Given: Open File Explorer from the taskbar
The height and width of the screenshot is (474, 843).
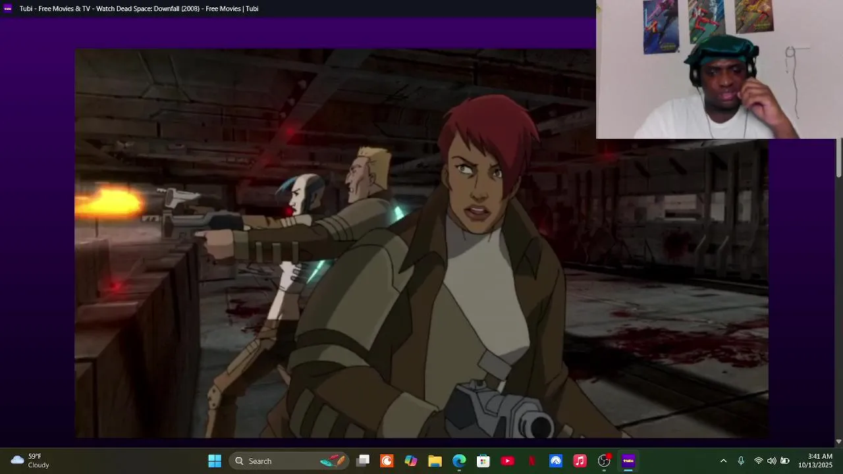Looking at the screenshot, I should point(435,461).
